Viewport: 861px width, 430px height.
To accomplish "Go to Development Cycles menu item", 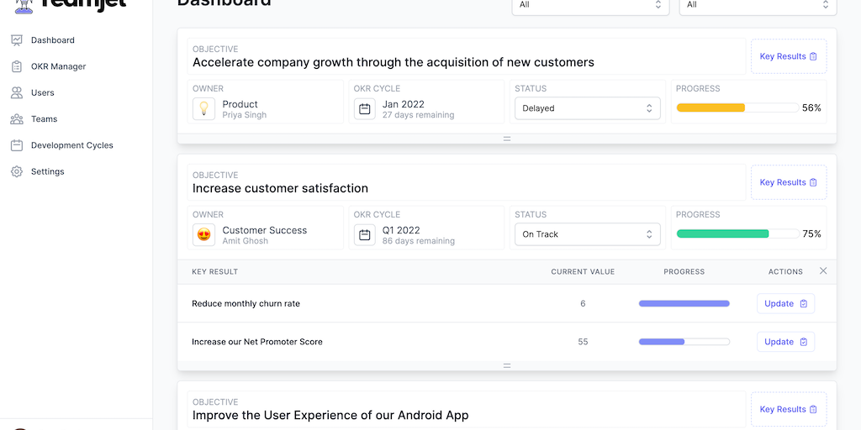I will coord(71,145).
